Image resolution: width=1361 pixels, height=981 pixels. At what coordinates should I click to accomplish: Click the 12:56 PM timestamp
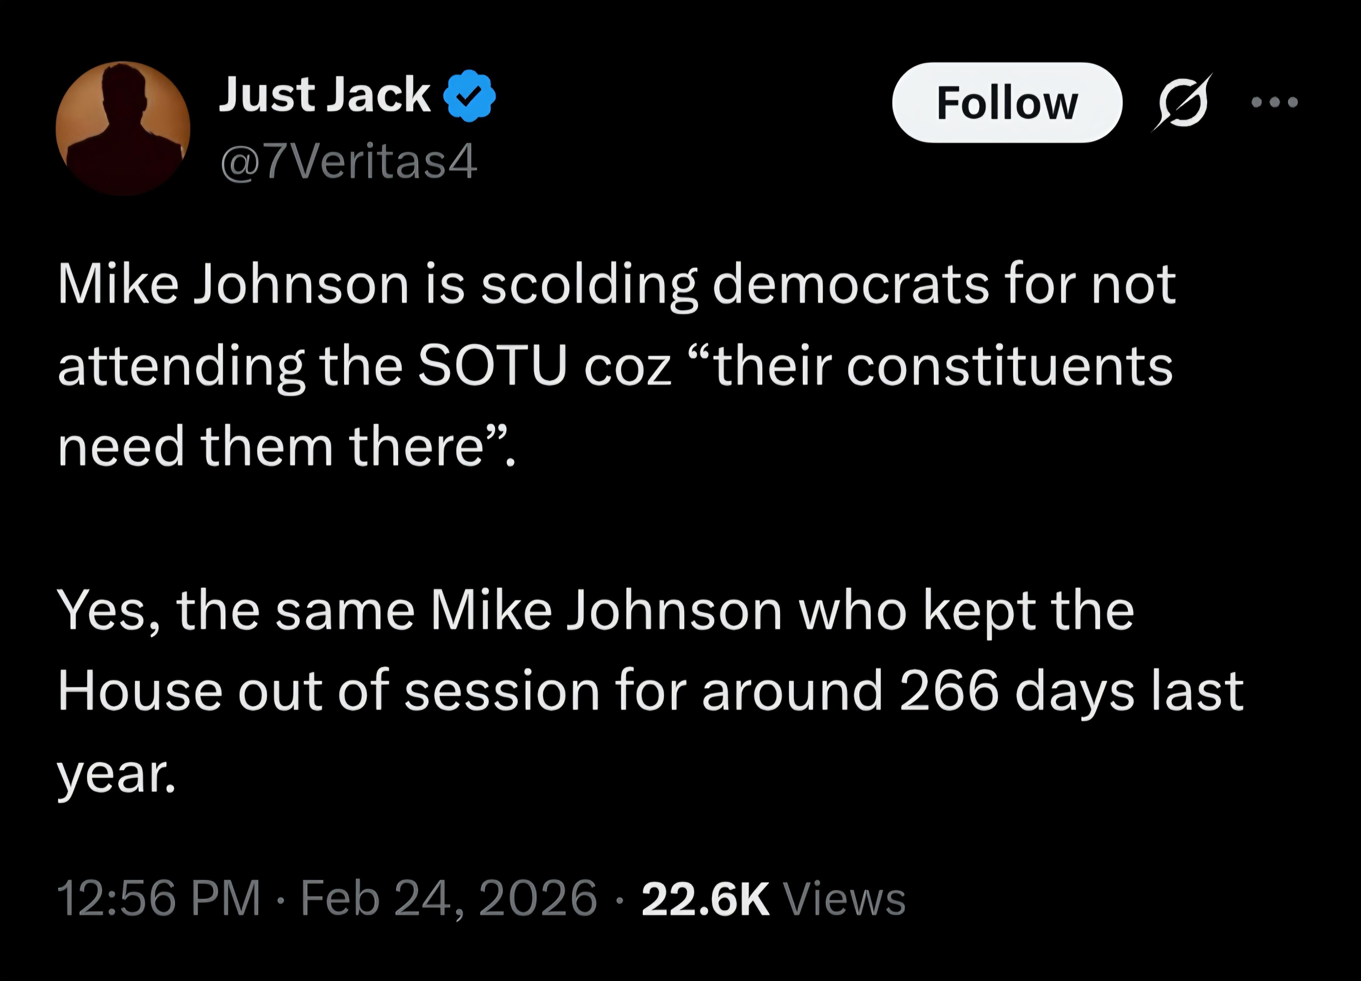click(159, 898)
